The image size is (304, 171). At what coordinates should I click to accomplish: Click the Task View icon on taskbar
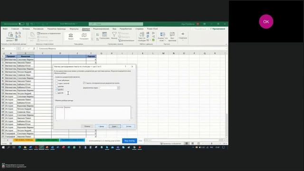(14, 147)
